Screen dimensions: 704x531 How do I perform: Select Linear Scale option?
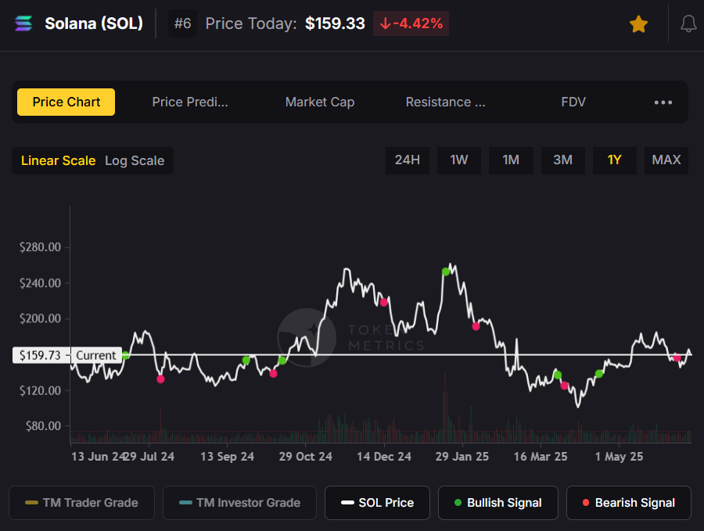(x=59, y=160)
